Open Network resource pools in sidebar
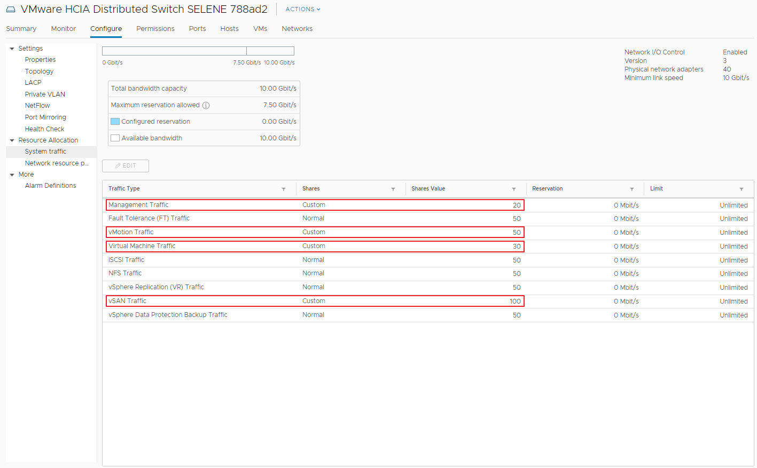This screenshot has width=757, height=468. click(x=57, y=163)
